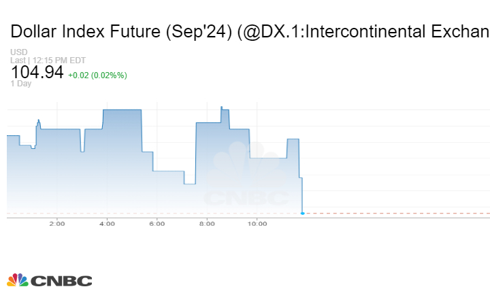Screen dimensions: 490x306
Task: Click the 10:00 time axis label
Action: click(257, 224)
